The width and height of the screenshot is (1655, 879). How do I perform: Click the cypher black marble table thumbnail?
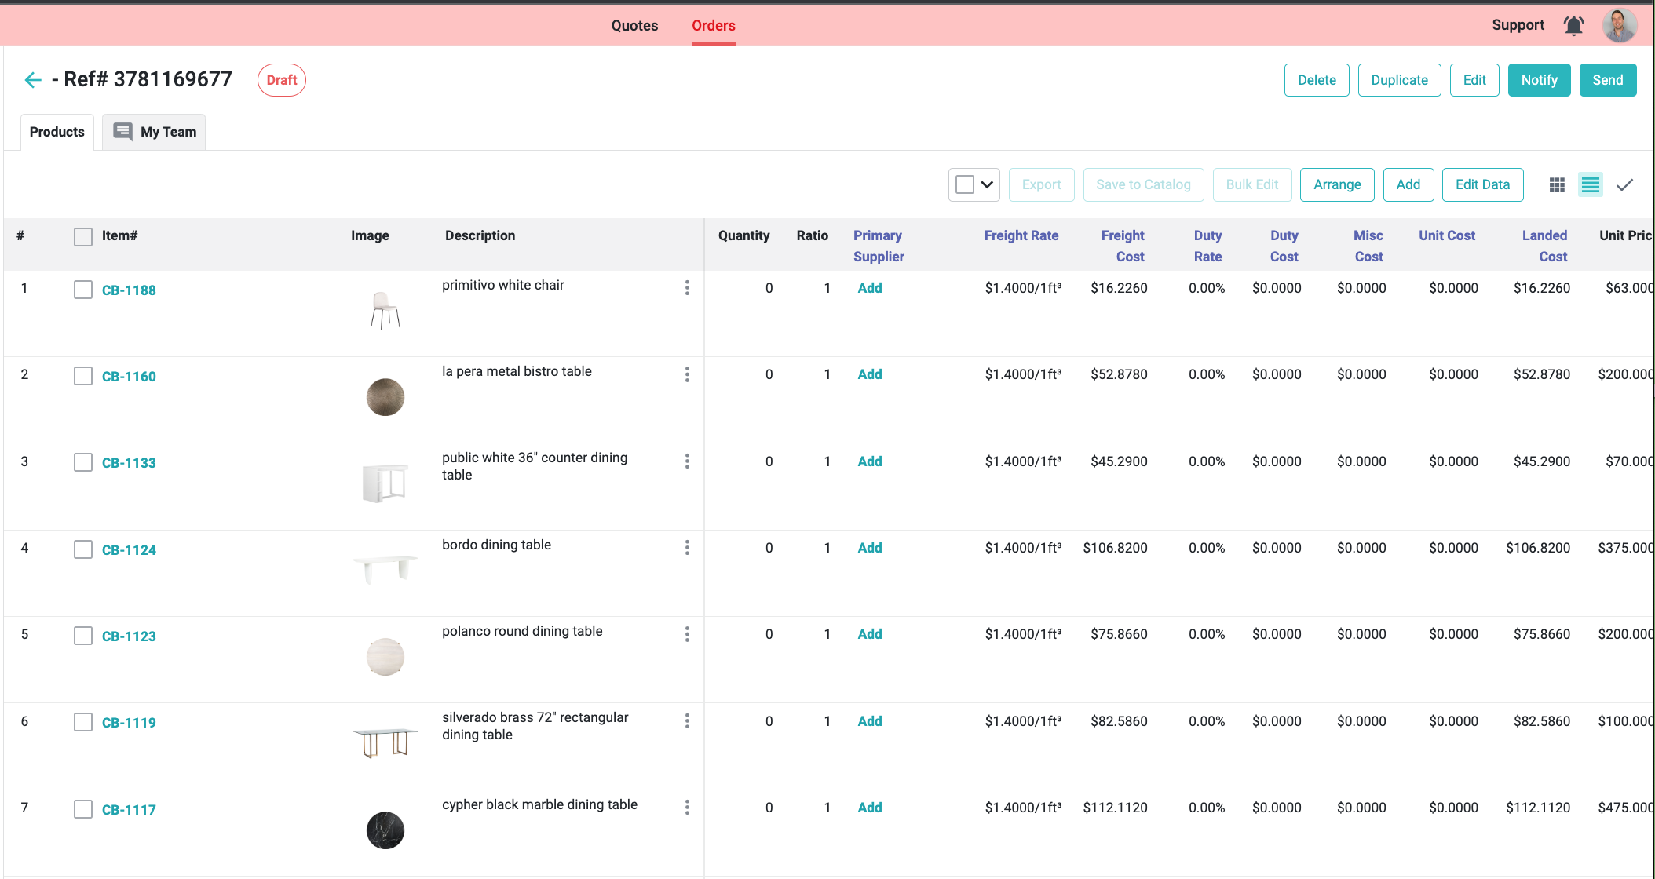385,830
